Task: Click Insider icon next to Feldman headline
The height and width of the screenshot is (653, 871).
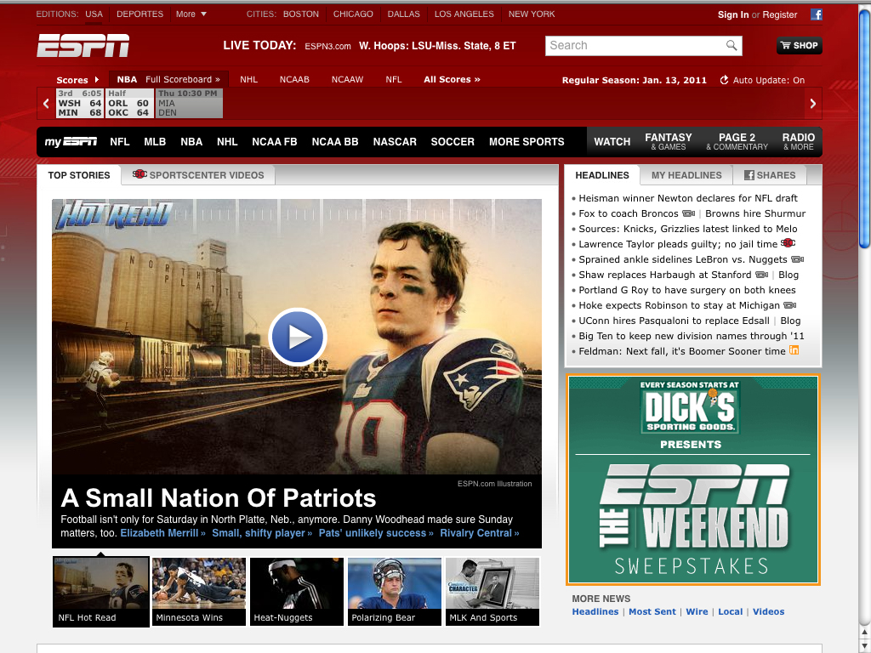Action: 794,350
